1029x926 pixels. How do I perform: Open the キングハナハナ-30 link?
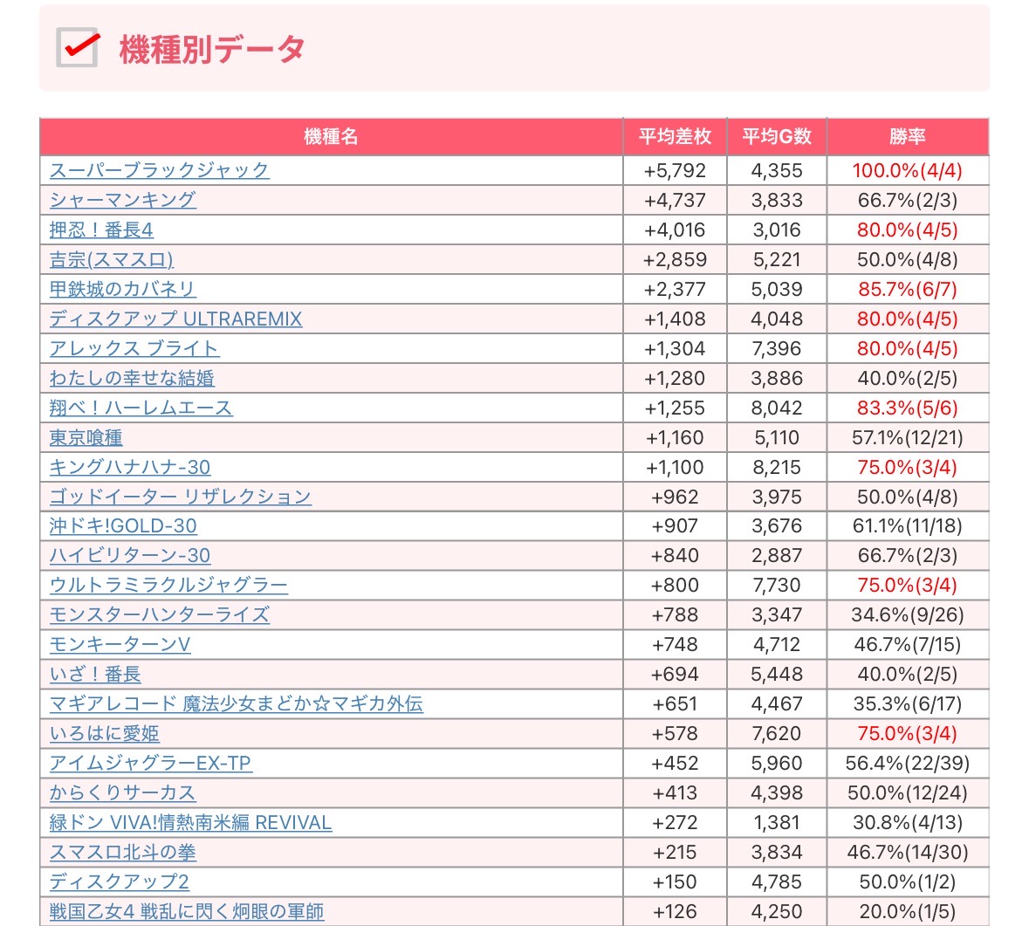[130, 467]
